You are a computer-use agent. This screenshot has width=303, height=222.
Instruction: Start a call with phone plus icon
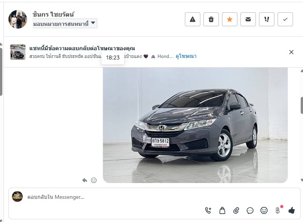[x=208, y=210]
